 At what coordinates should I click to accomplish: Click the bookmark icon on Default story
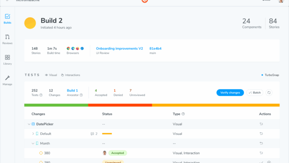click(x=37, y=134)
